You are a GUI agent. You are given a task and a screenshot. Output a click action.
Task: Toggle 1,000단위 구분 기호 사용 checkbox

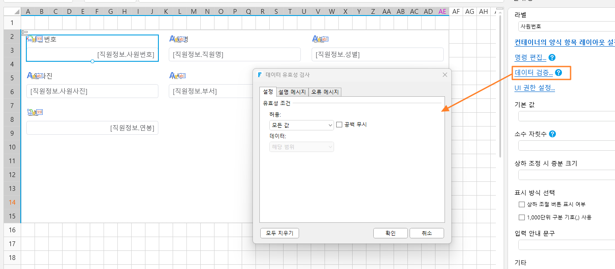point(522,217)
